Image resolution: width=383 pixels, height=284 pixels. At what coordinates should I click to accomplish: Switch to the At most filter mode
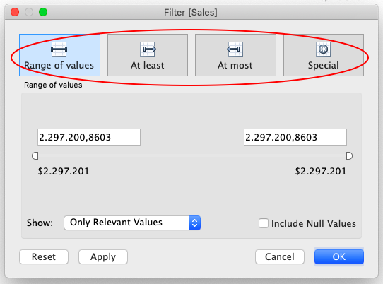(235, 55)
